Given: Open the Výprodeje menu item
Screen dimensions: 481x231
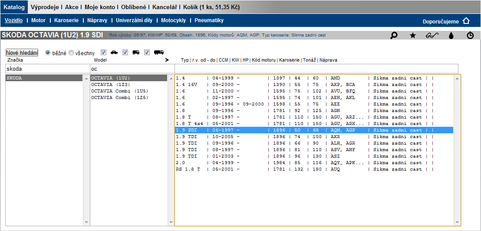Looking at the screenshot, I should pos(44,7).
